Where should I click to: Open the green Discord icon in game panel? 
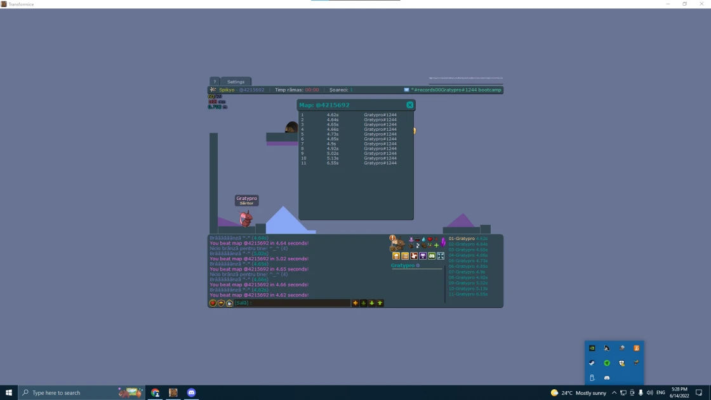click(x=432, y=257)
